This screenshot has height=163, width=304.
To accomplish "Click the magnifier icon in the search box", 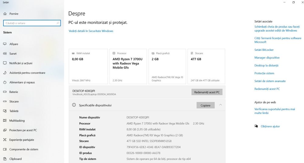I will 58,23.
